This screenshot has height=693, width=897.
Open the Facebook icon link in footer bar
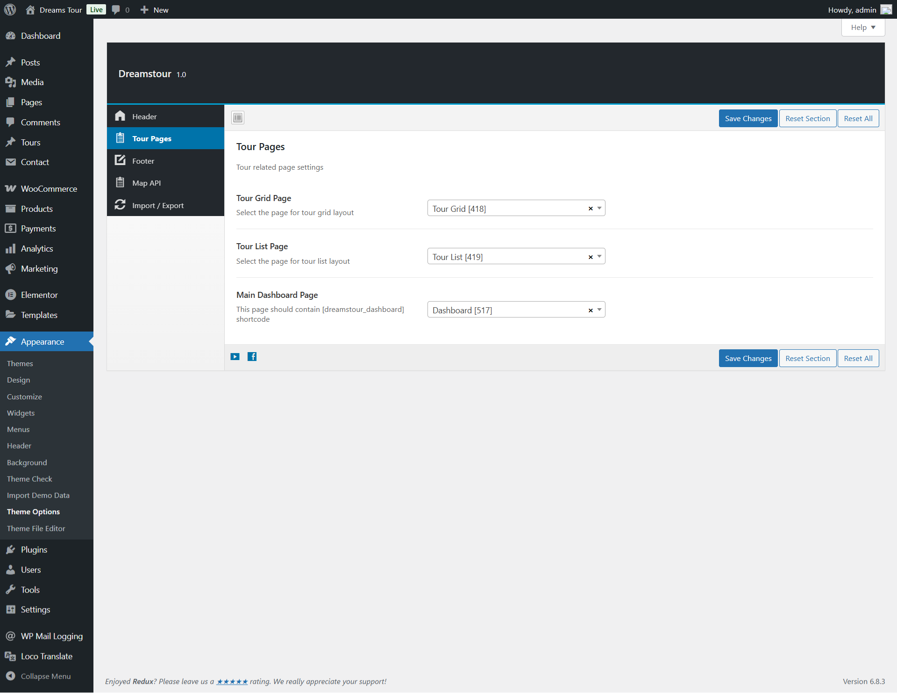click(252, 357)
